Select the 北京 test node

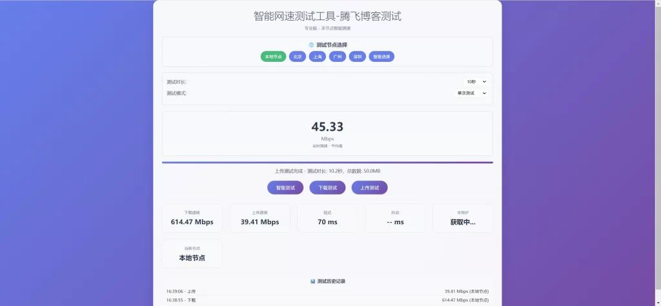pyautogui.click(x=297, y=57)
